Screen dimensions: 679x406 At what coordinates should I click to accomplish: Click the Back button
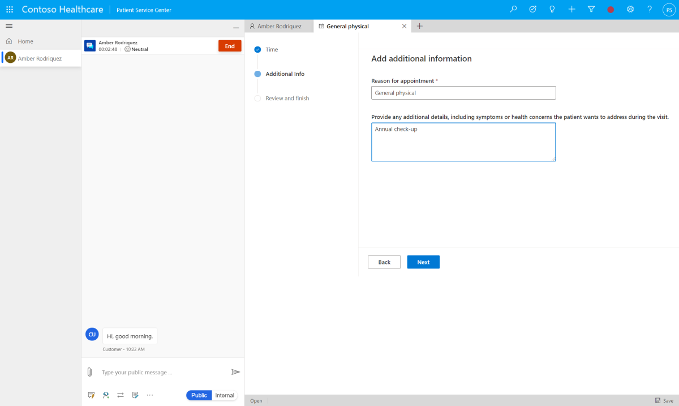pyautogui.click(x=384, y=262)
